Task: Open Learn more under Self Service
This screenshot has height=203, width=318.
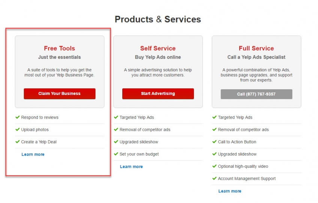Action: (x=131, y=167)
